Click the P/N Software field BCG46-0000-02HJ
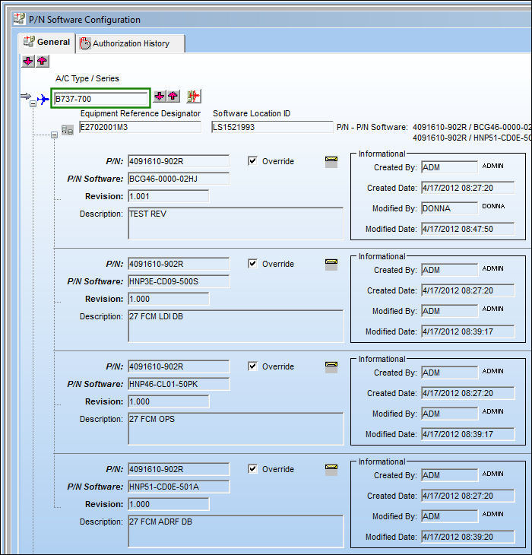Viewport: 532px width, 555px height. point(179,179)
